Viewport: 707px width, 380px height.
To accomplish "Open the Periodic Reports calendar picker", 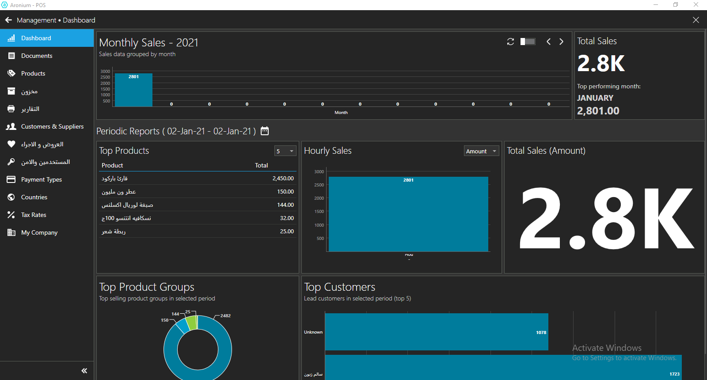I will pos(265,131).
